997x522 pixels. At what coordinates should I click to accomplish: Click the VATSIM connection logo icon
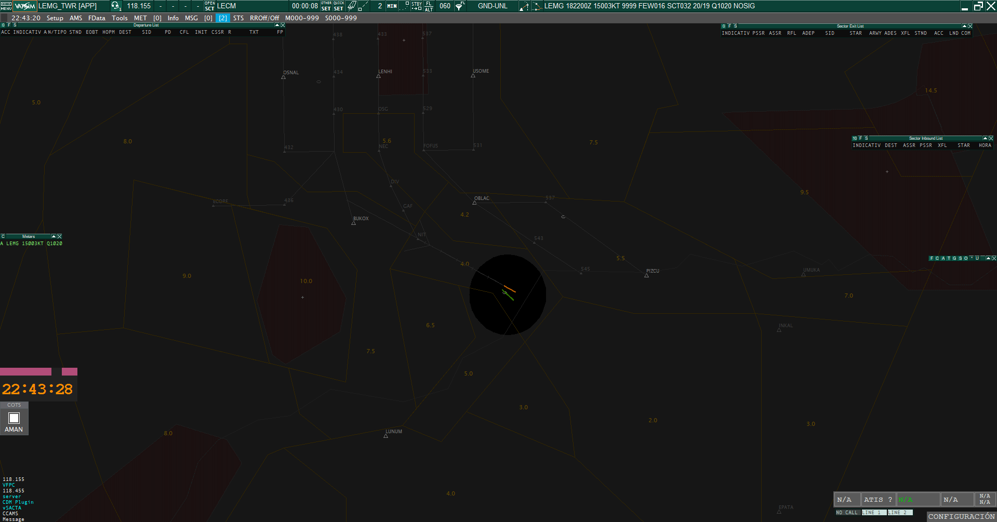pos(25,6)
